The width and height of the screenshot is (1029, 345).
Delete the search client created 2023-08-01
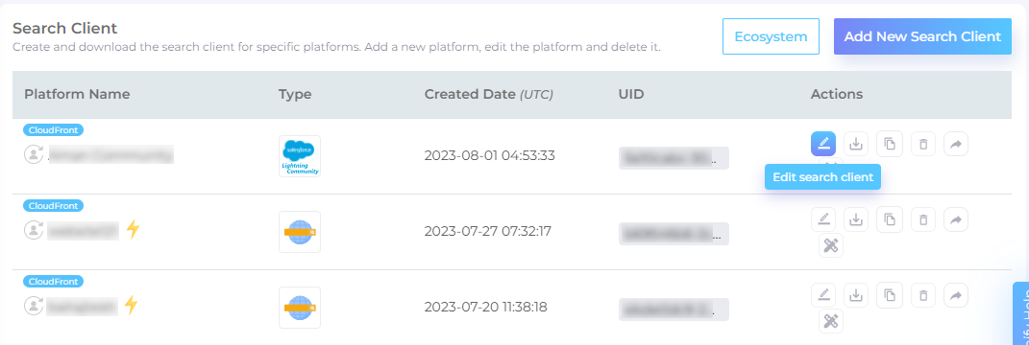point(923,144)
